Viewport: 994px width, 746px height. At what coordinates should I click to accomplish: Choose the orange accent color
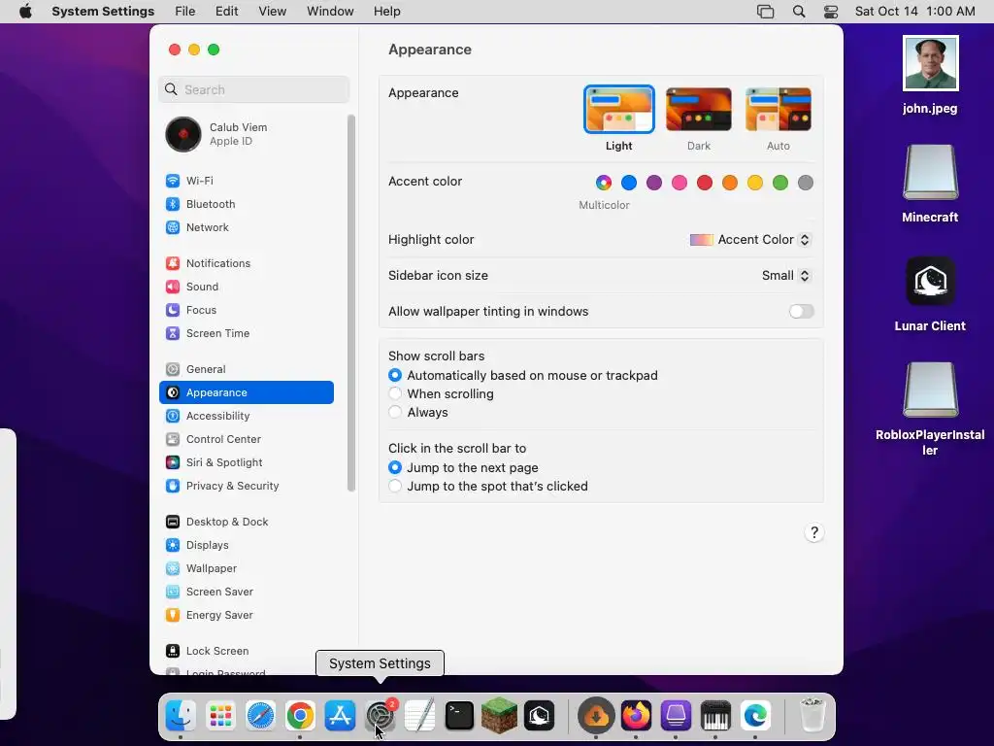coord(730,184)
